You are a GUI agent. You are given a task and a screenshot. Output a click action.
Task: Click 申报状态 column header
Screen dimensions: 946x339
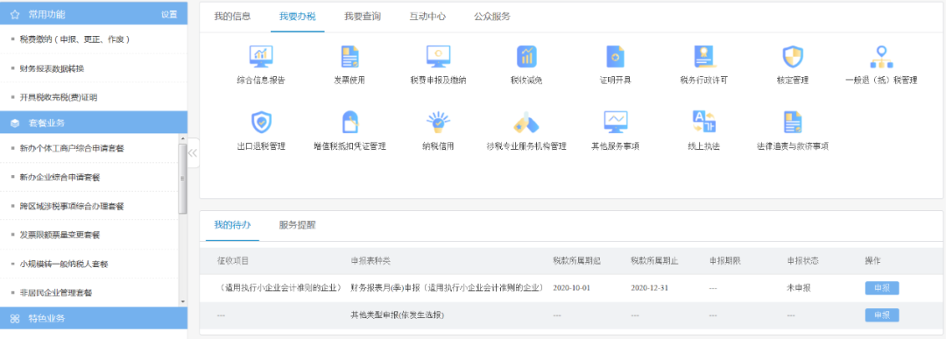click(x=802, y=260)
